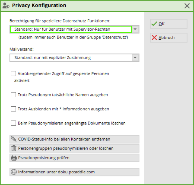Image resolution: width=194 pixels, height=185 pixels.
Task: Check Trotz Ausblenden mit * Informationen ausgeben
Action: (x=13, y=109)
